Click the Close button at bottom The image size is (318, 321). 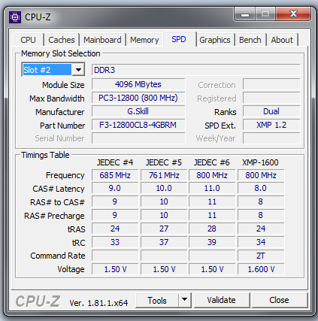point(280,300)
